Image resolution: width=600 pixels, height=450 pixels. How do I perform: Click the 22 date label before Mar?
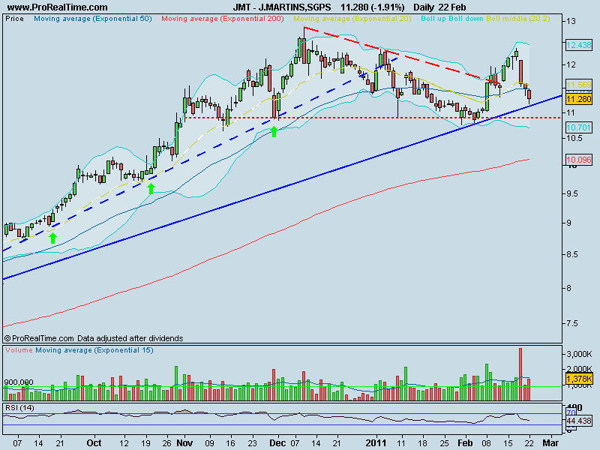pyautogui.click(x=529, y=443)
